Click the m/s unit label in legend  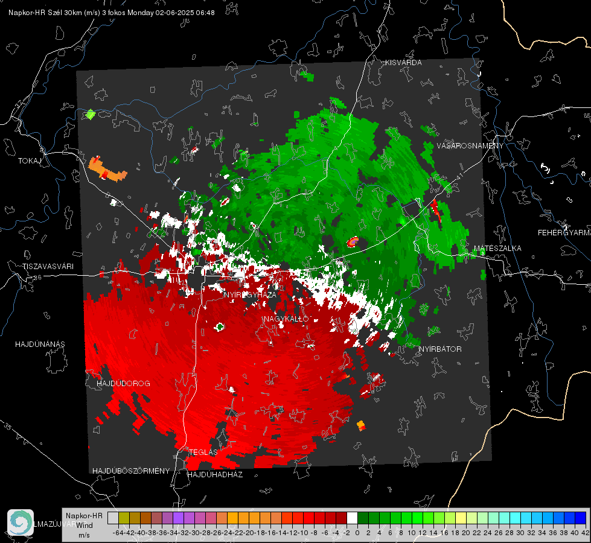(x=84, y=535)
